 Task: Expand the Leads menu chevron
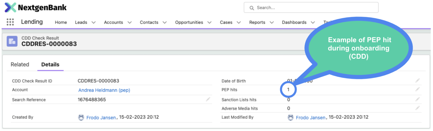(94, 22)
